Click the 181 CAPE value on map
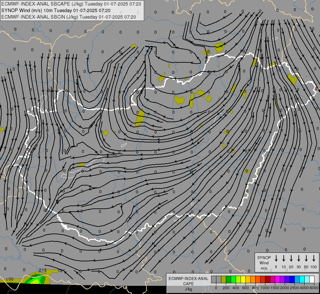The width and height of the screenshot is (320, 294). (62, 271)
